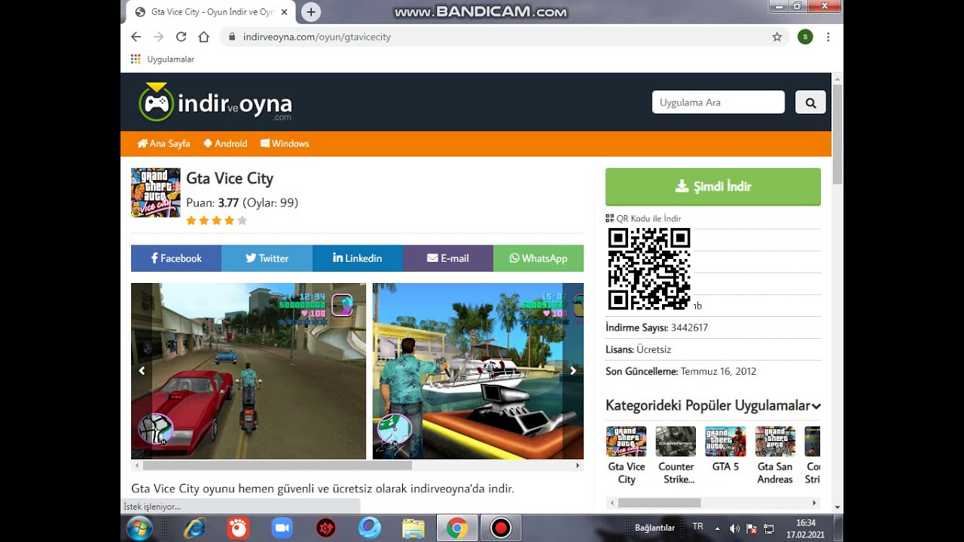Open GTA 5 popular app
This screenshot has width=964, height=542.
point(725,449)
